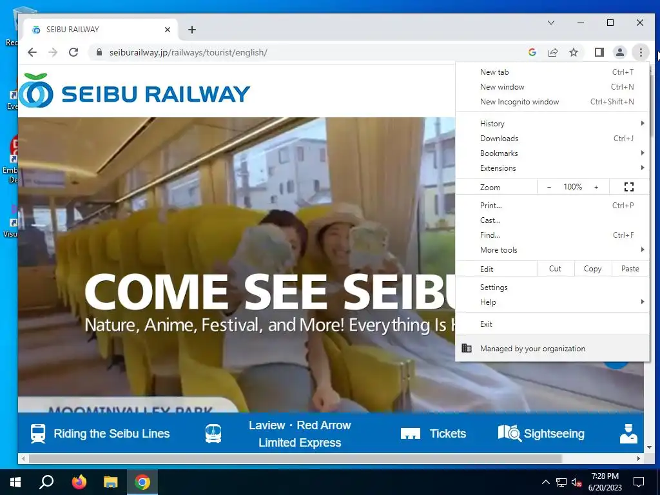Decrease zoom with minus button
The image size is (660, 495).
(549, 187)
